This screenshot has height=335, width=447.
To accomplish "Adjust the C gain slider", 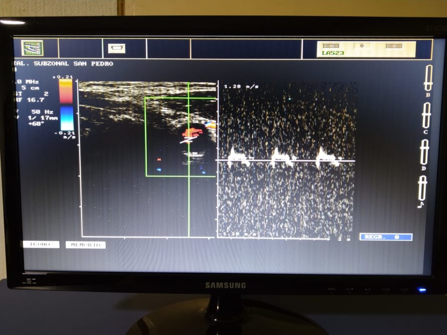I will pos(426,115).
